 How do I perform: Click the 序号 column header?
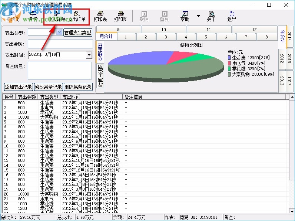pos(9,97)
